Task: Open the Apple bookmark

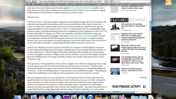Action: click(46, 4)
